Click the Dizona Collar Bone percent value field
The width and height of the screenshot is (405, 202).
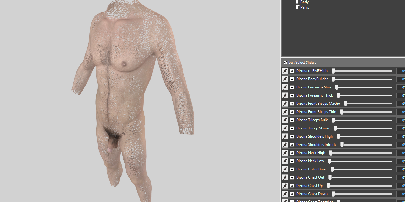tap(401, 169)
